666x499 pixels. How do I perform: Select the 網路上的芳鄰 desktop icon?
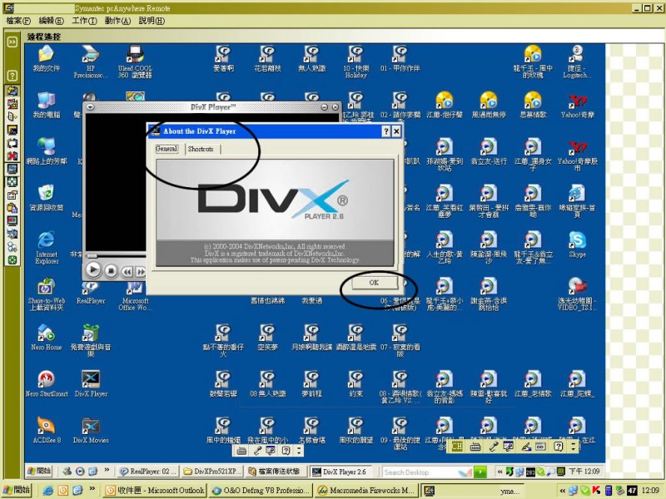point(47,151)
